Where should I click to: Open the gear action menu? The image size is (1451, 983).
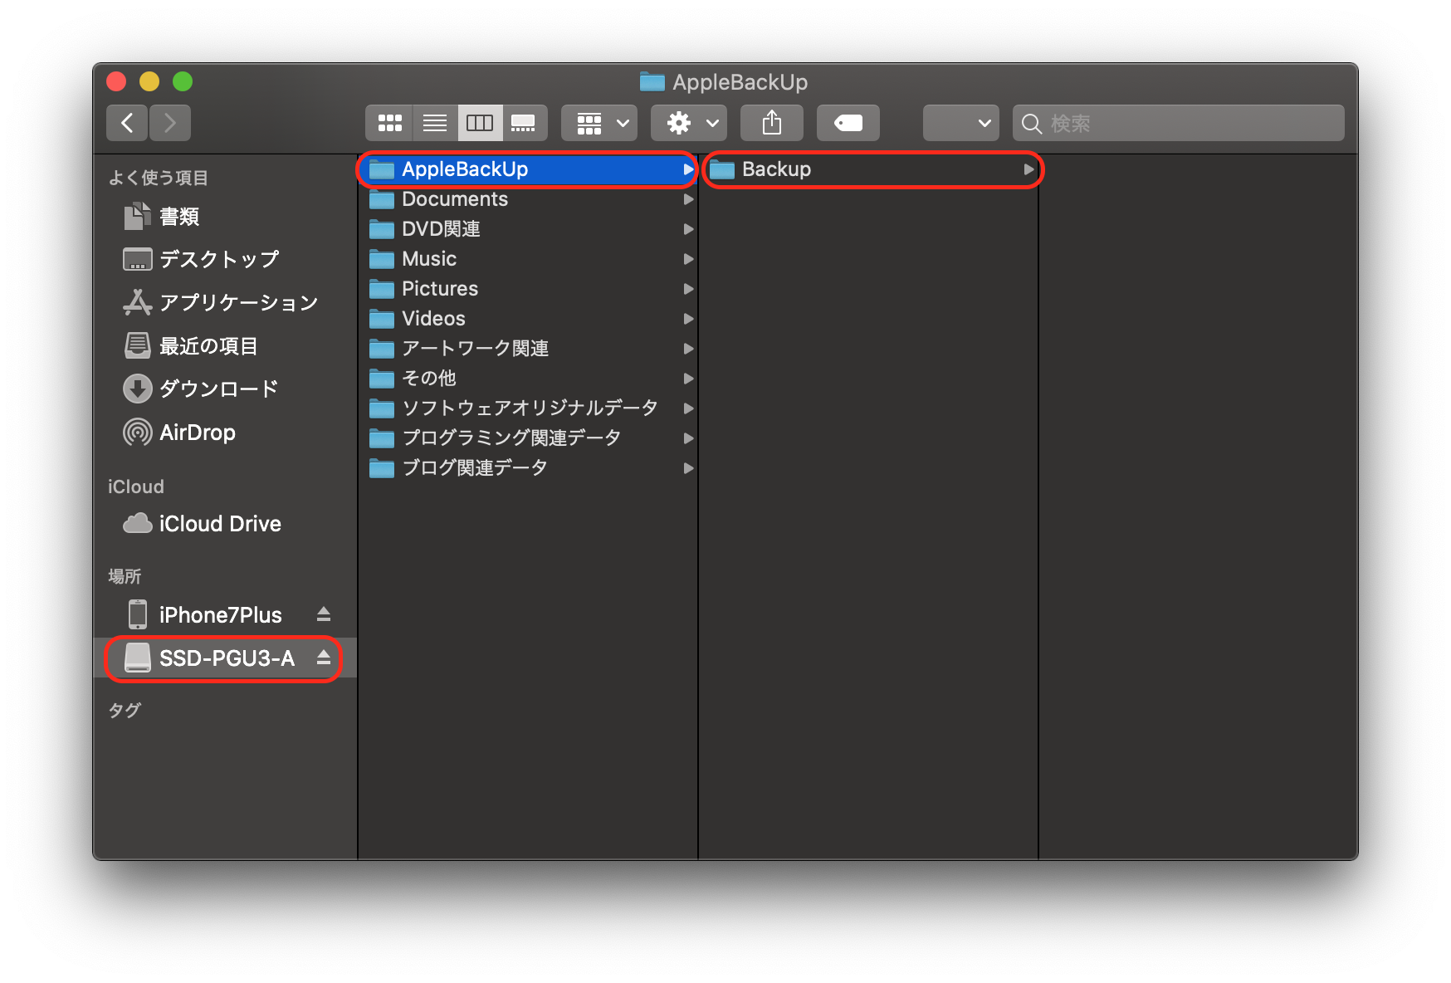689,124
